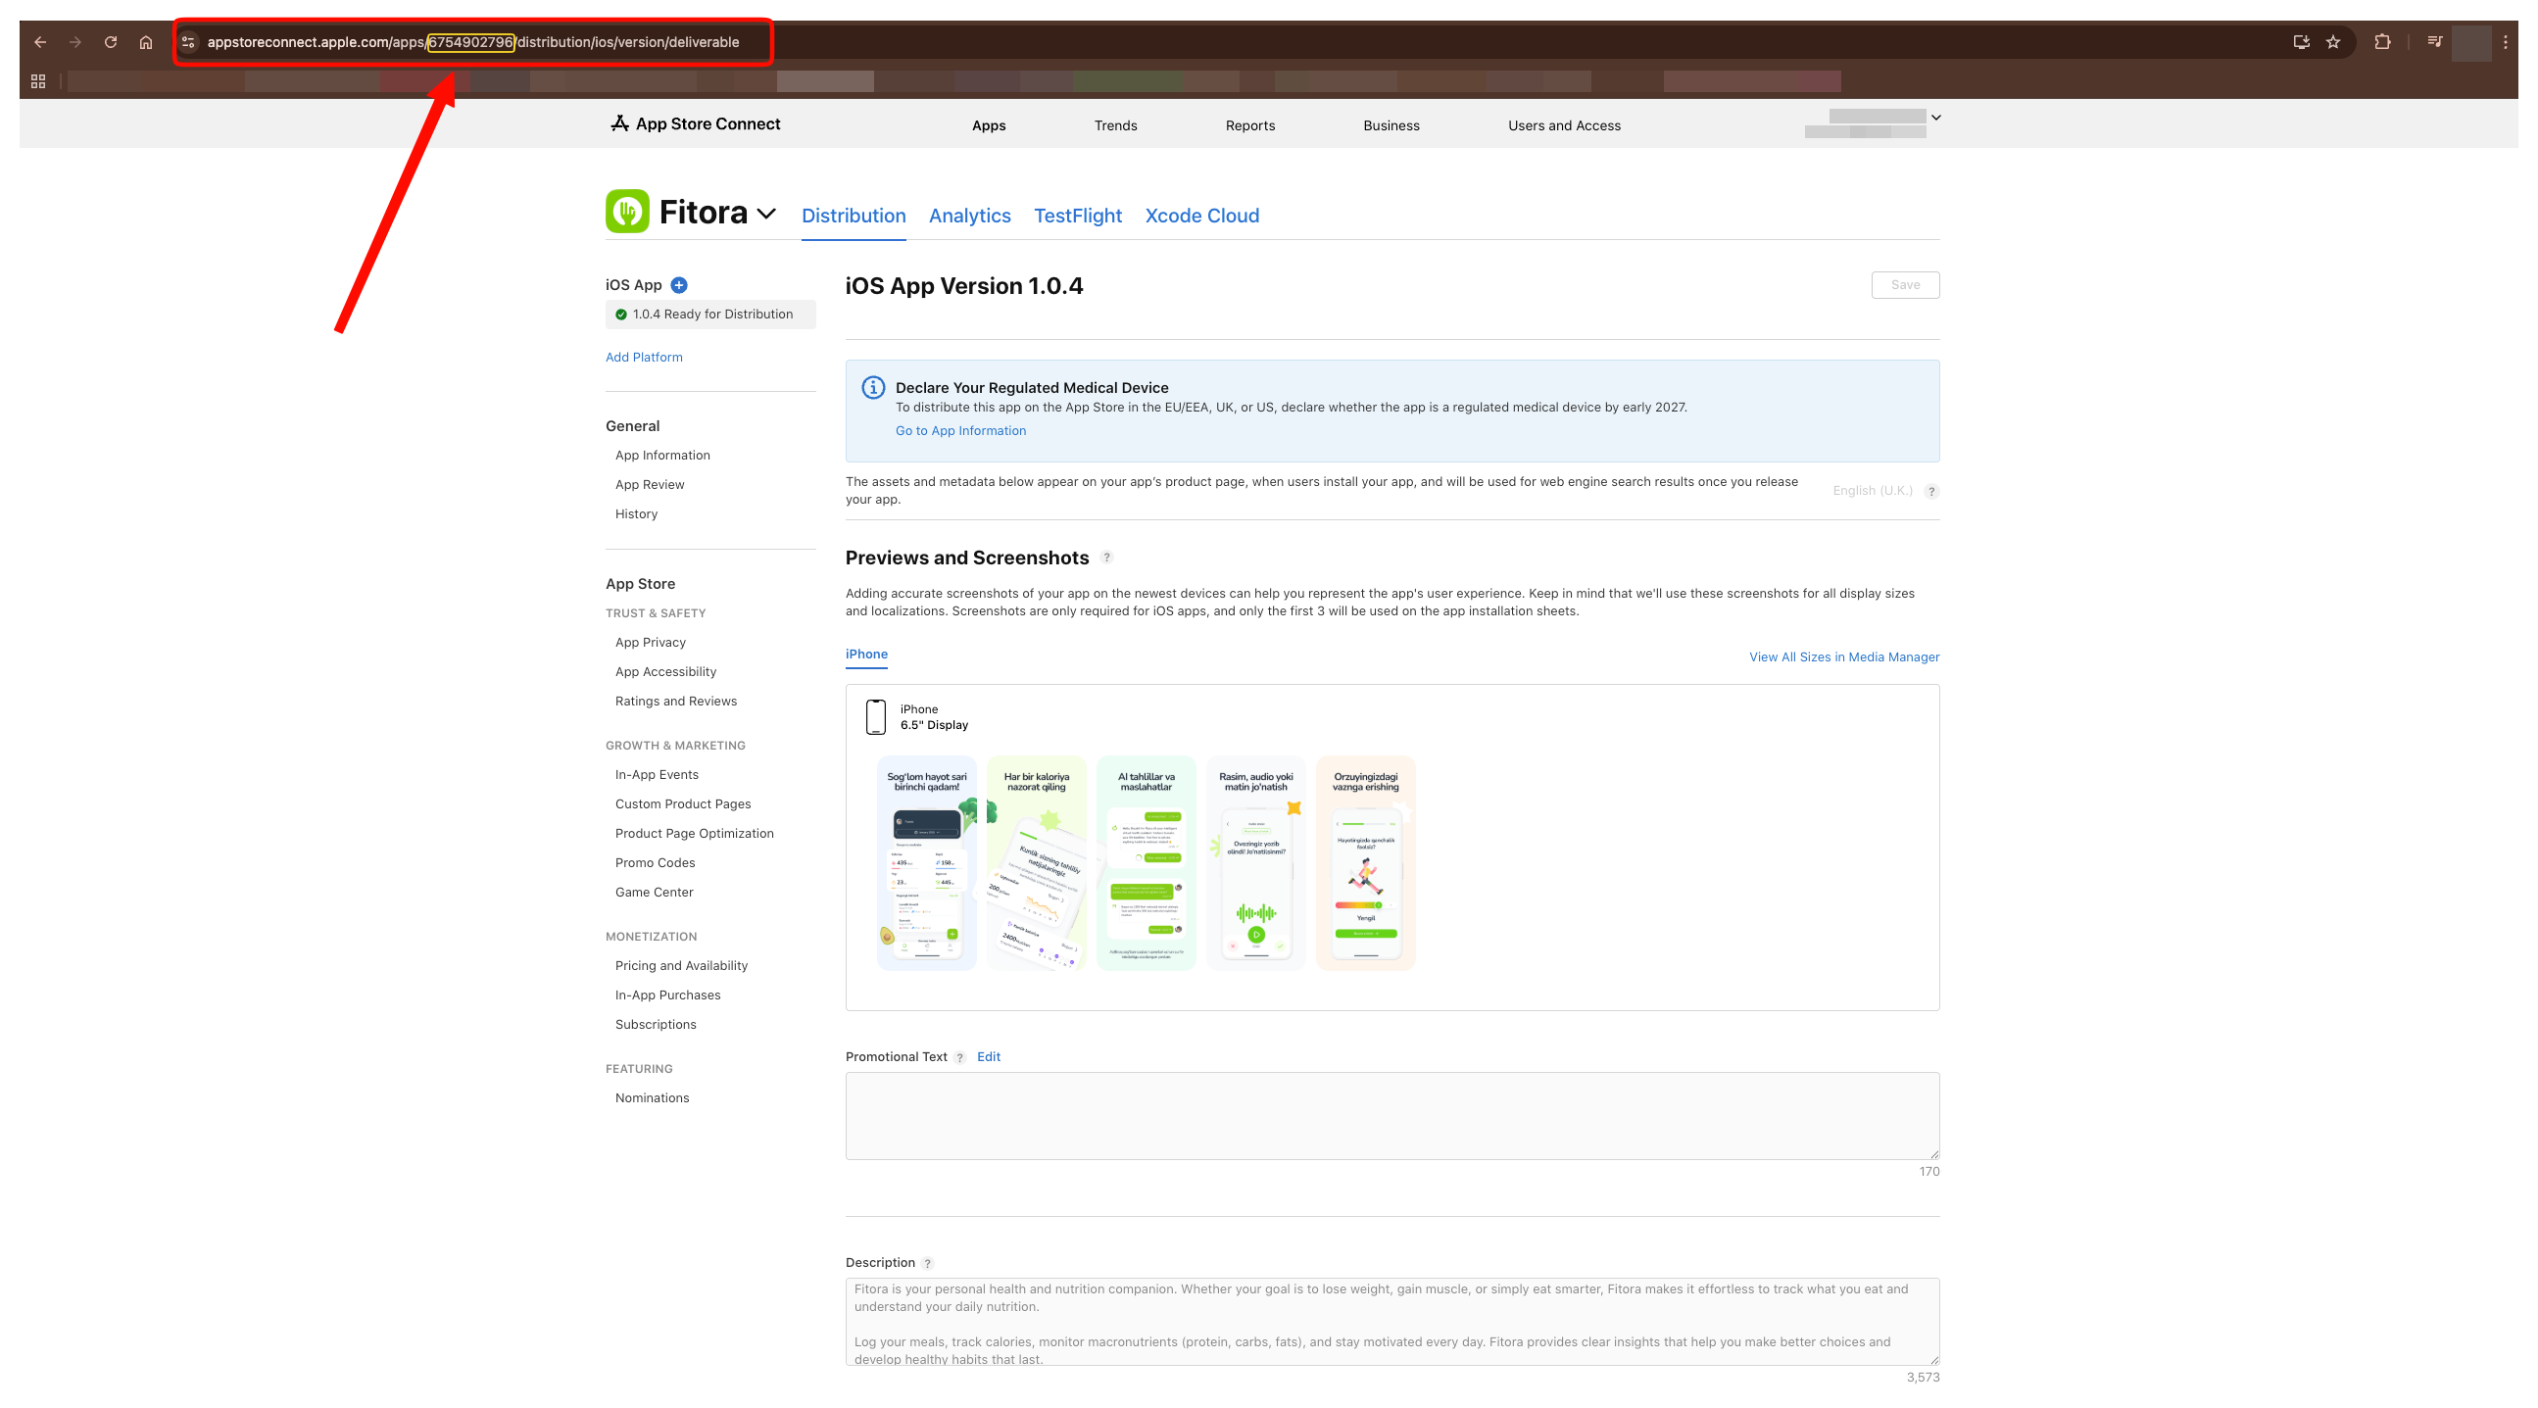This screenshot has width=2538, height=1408.
Task: Click the info icon in medical device banner
Action: (x=873, y=388)
